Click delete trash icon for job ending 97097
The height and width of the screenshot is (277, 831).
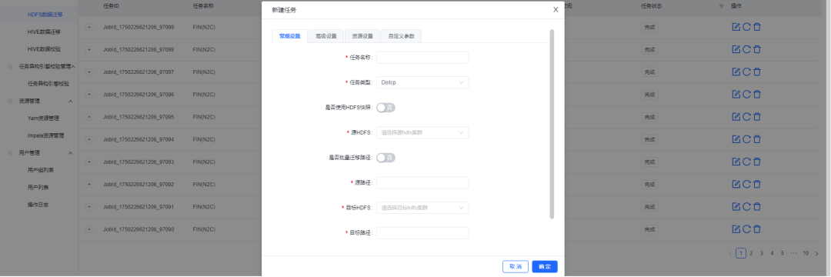(x=757, y=72)
